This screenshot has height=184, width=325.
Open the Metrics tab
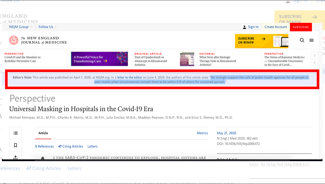202,133
